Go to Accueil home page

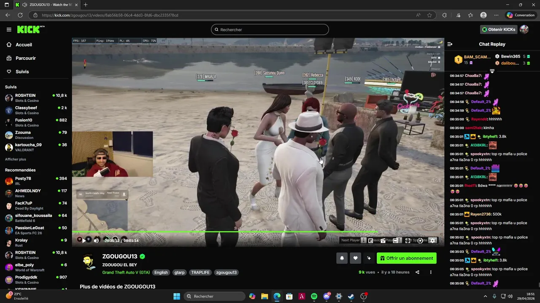coord(24,45)
